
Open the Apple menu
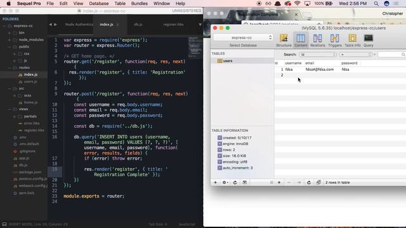point(8,4)
